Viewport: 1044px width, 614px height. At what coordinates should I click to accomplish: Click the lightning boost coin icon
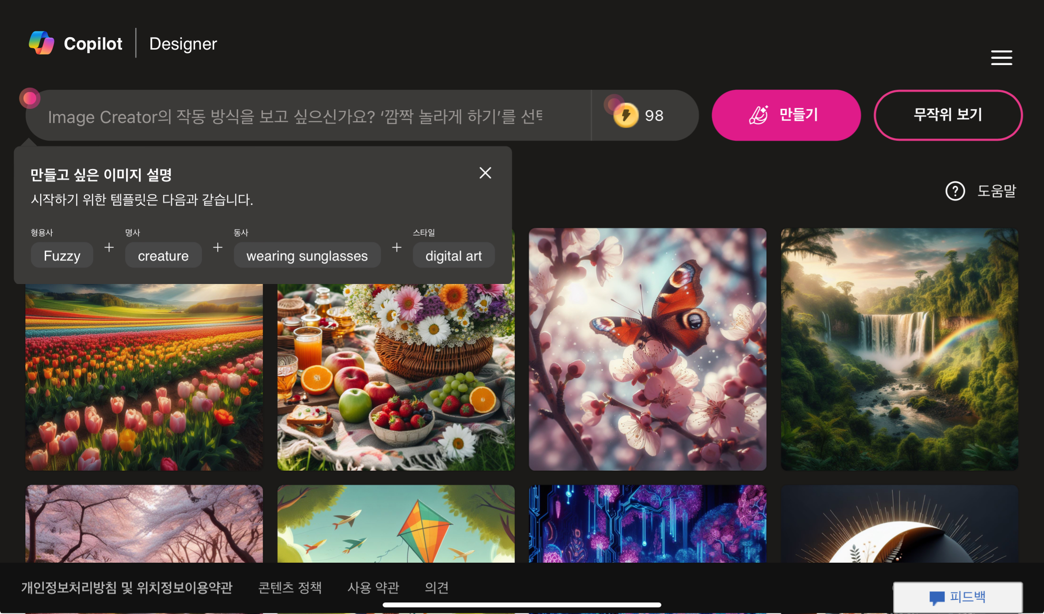(626, 115)
